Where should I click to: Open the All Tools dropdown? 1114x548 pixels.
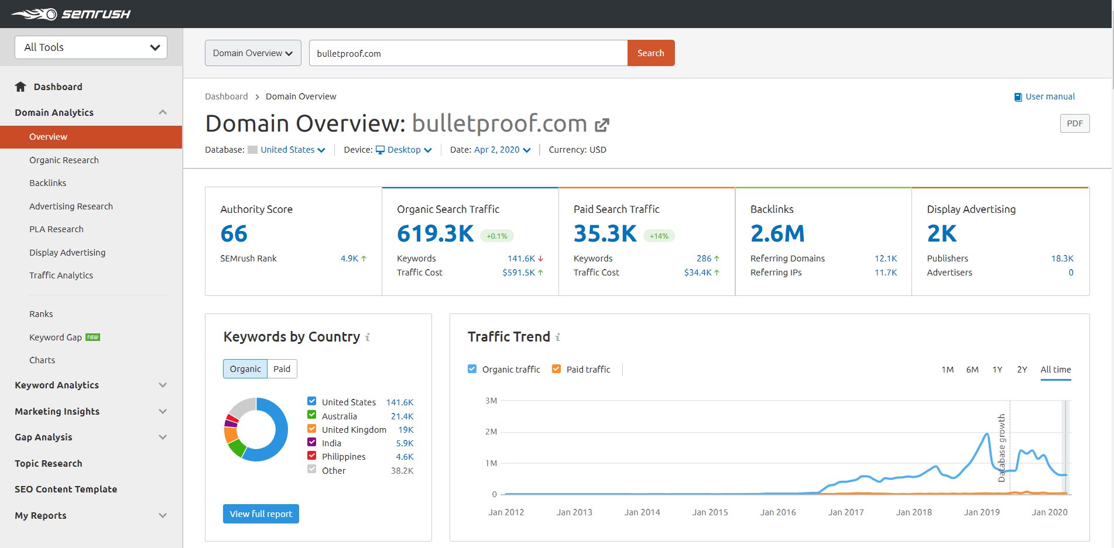(x=91, y=47)
